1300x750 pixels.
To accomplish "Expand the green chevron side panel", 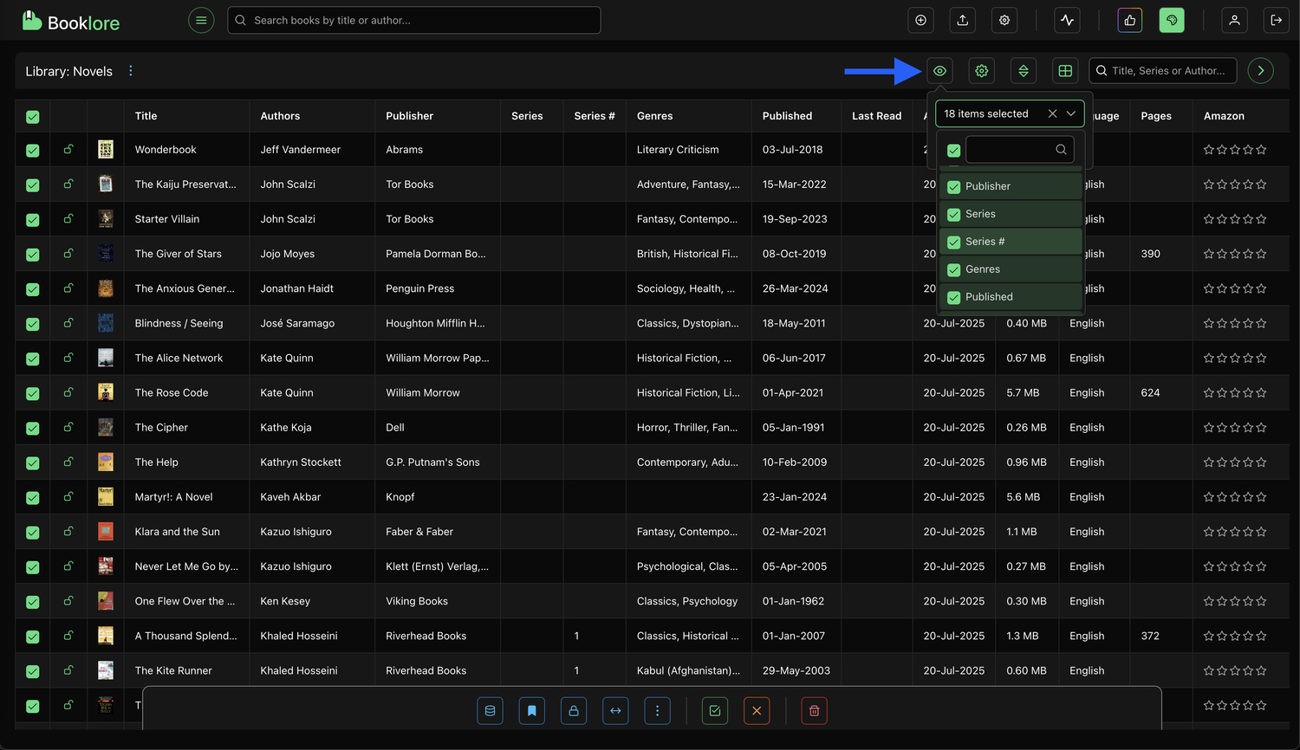I will (1260, 71).
